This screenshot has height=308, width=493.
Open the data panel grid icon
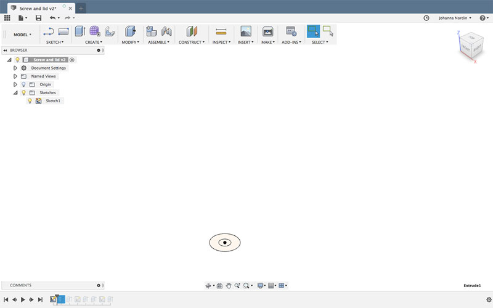(x=7, y=18)
